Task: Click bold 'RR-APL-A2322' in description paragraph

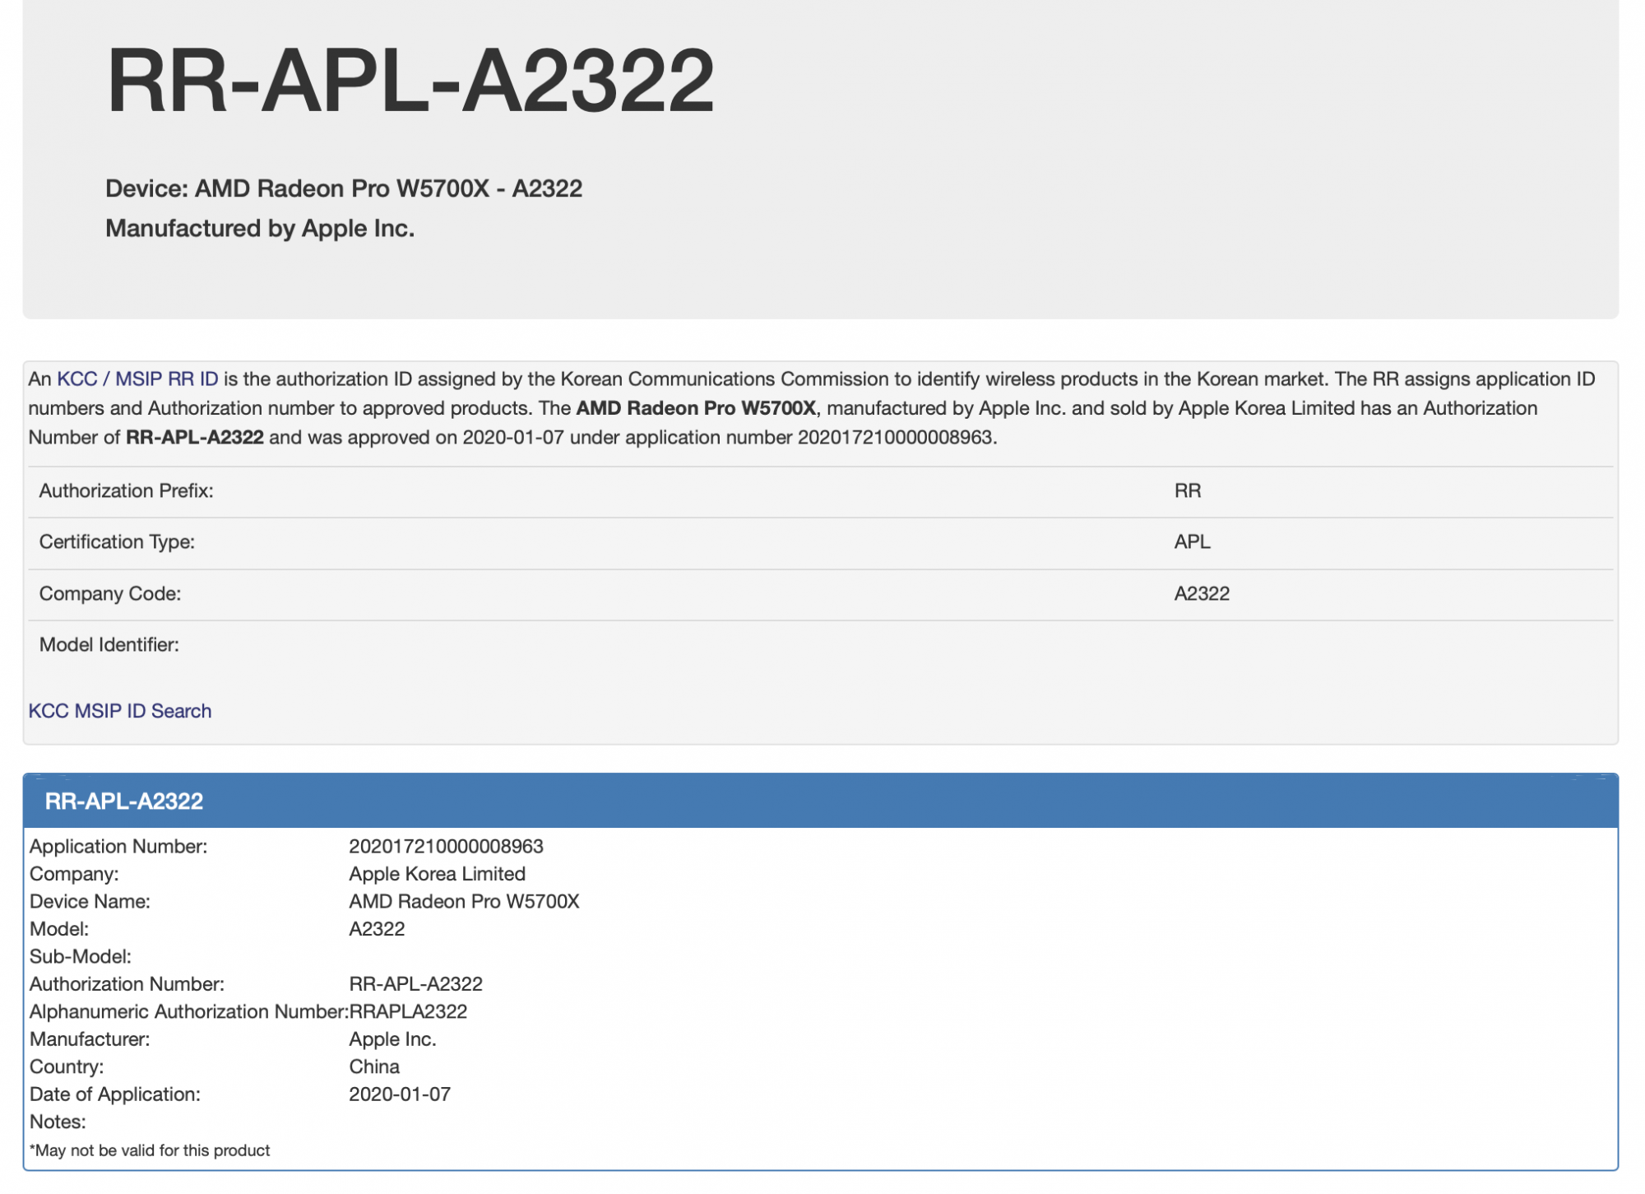Action: coord(195,438)
